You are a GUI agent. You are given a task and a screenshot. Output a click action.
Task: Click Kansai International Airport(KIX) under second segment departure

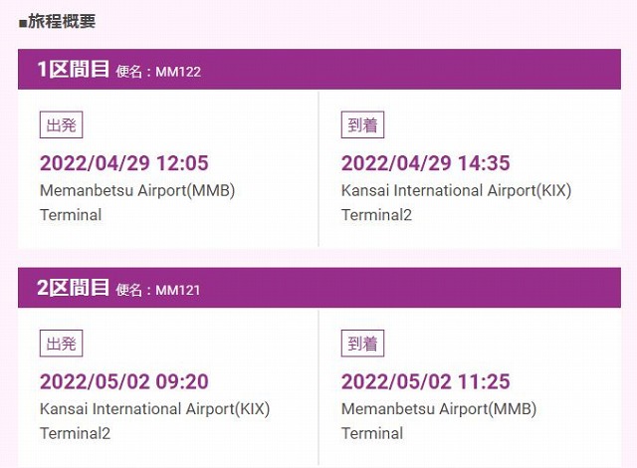pyautogui.click(x=154, y=409)
